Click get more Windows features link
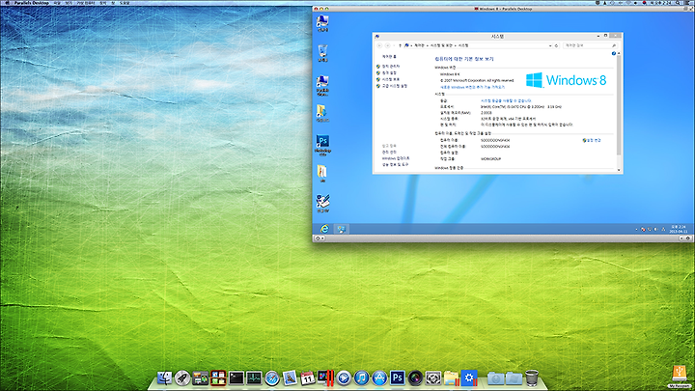Image resolution: width=695 pixels, height=391 pixels. [472, 87]
